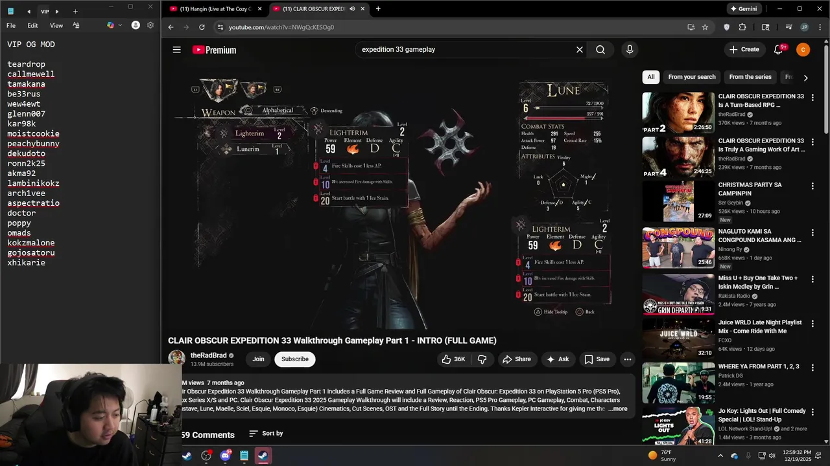Open more actions ellipsis under video
Image resolution: width=830 pixels, height=466 pixels.
point(627,359)
